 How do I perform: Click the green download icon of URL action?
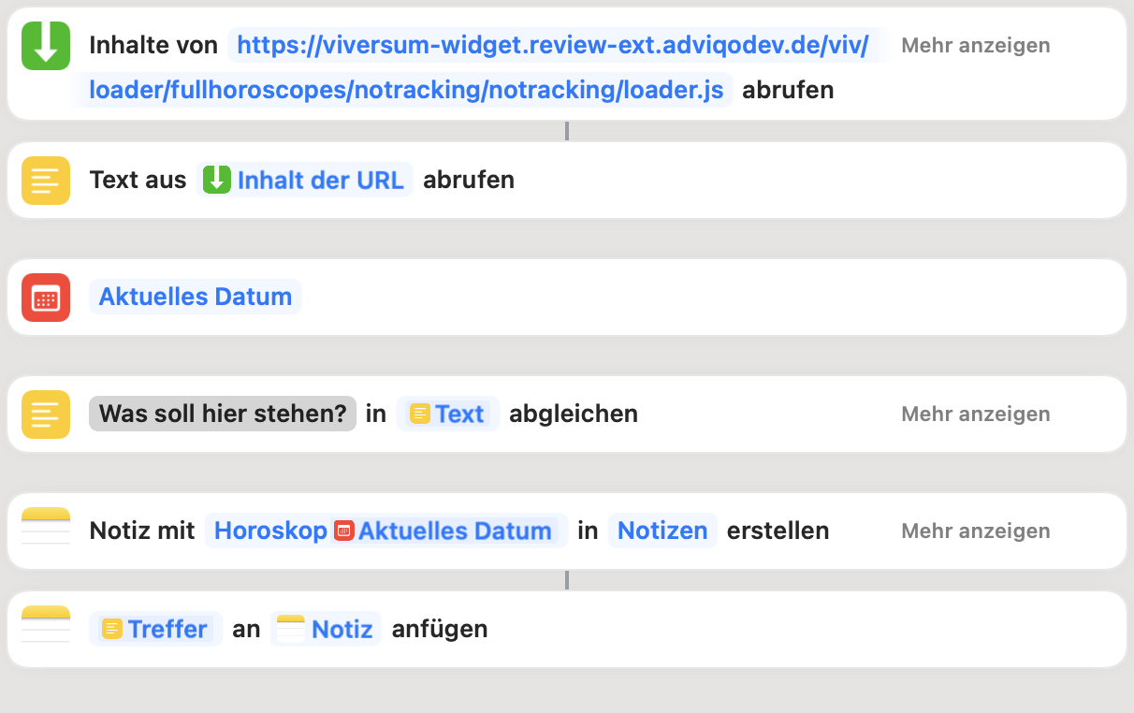coord(46,46)
